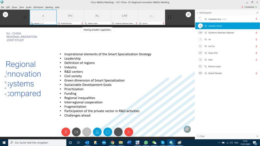Select Oscar Prat in the participants list
This screenshot has height=146, width=260.
[213, 53]
